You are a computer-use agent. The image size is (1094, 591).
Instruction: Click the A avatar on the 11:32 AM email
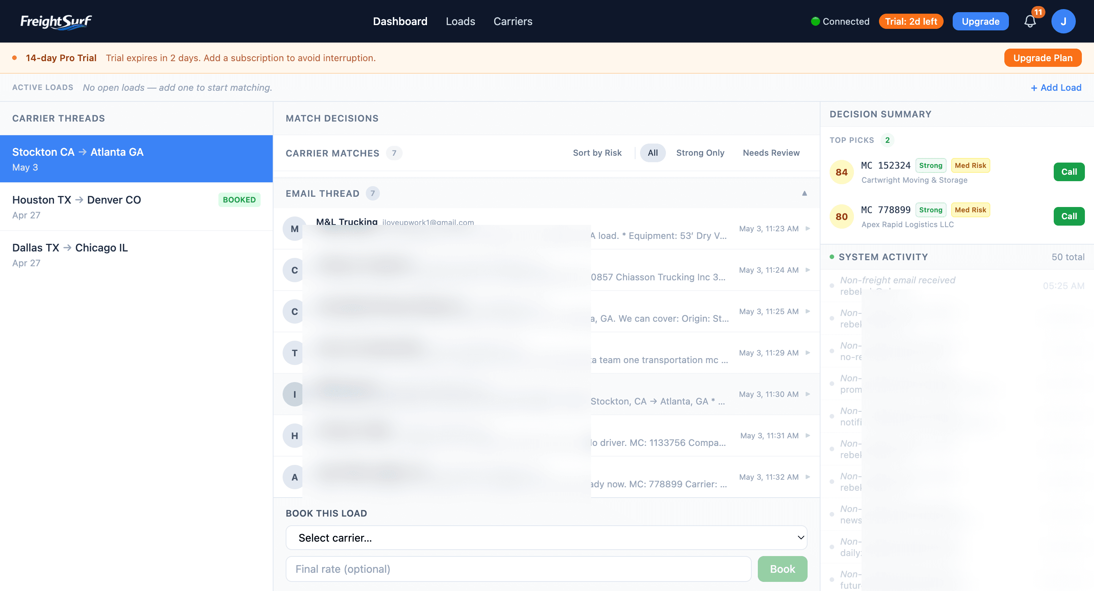[295, 477]
